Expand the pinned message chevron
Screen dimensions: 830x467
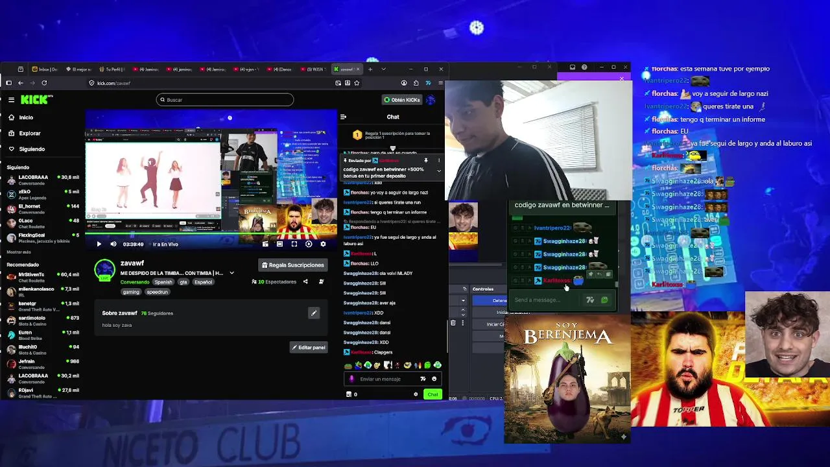(439, 171)
